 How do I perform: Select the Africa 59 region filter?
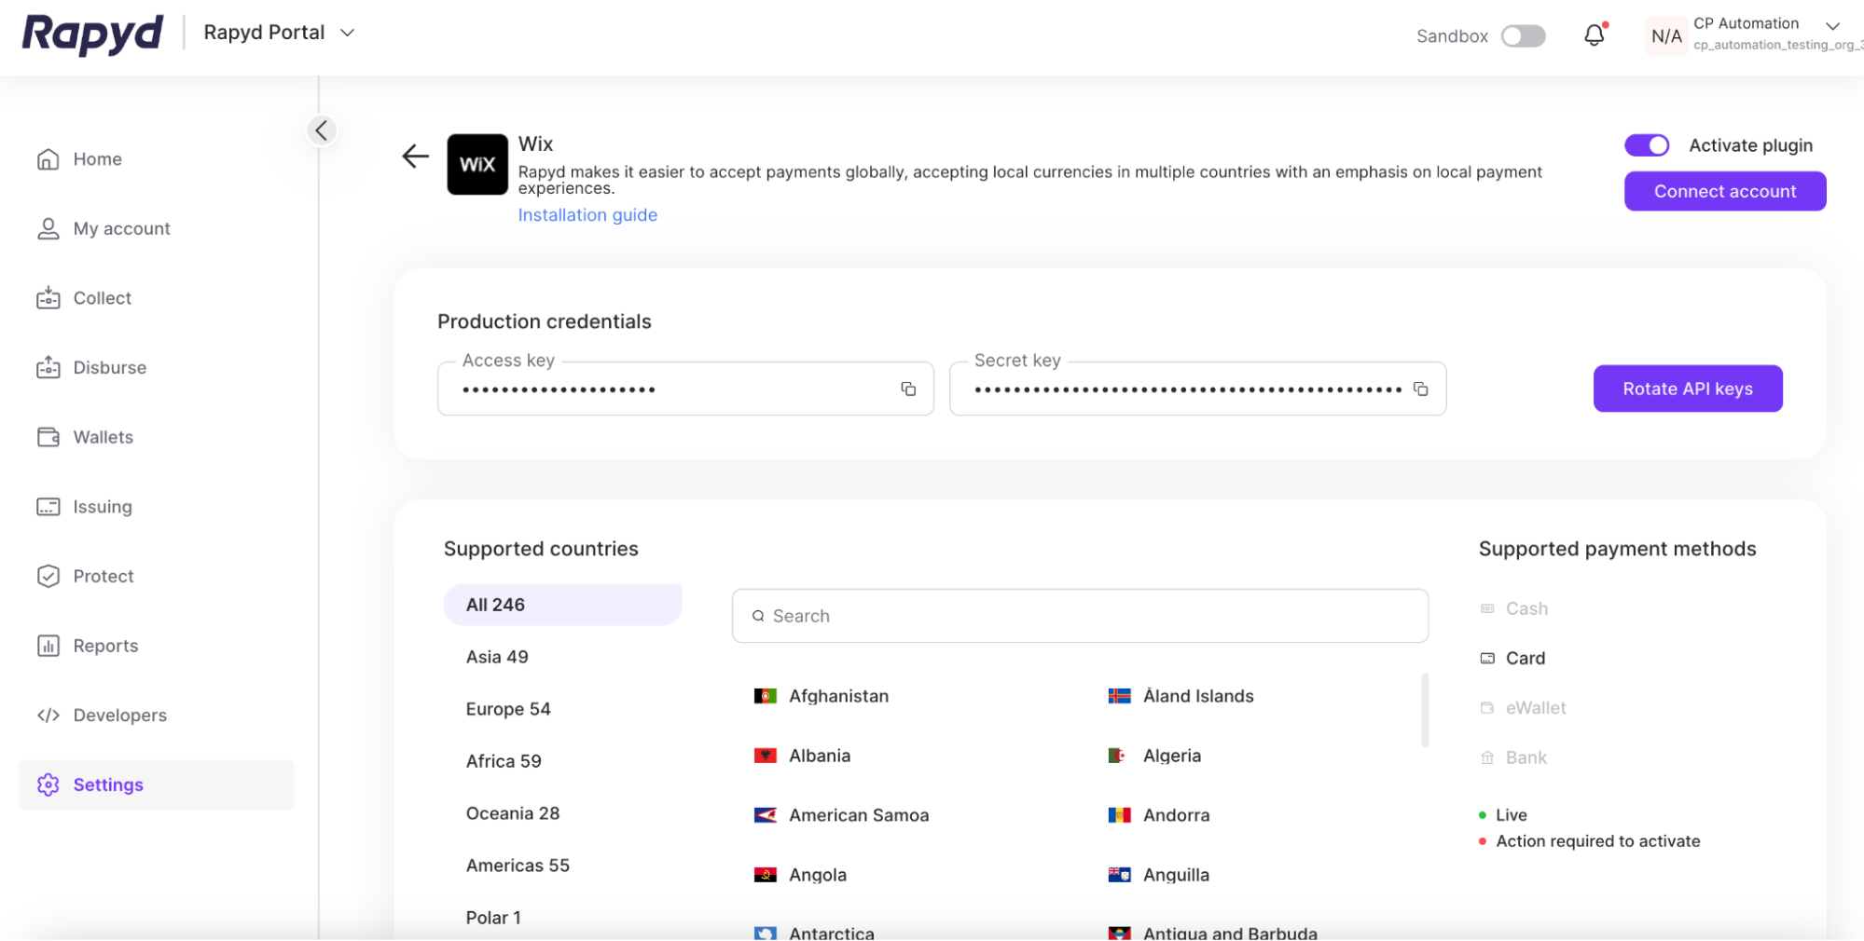tap(504, 761)
